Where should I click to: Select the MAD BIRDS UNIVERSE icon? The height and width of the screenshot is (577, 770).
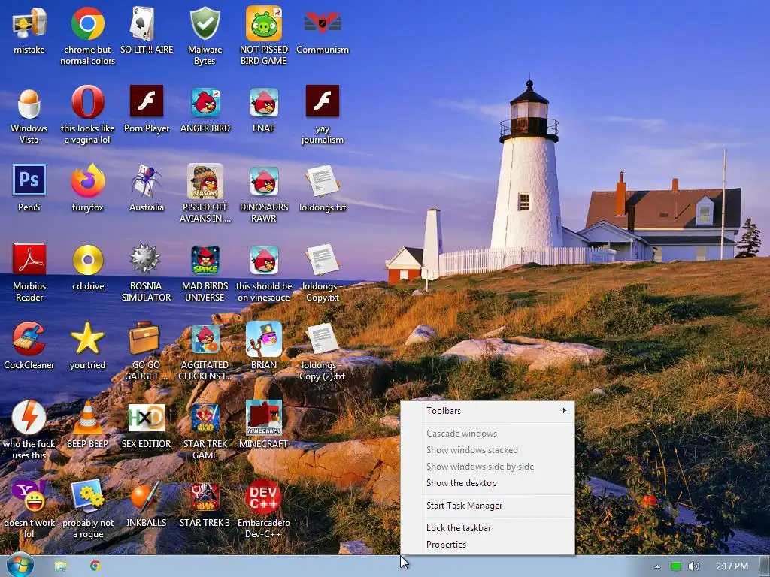(x=205, y=261)
